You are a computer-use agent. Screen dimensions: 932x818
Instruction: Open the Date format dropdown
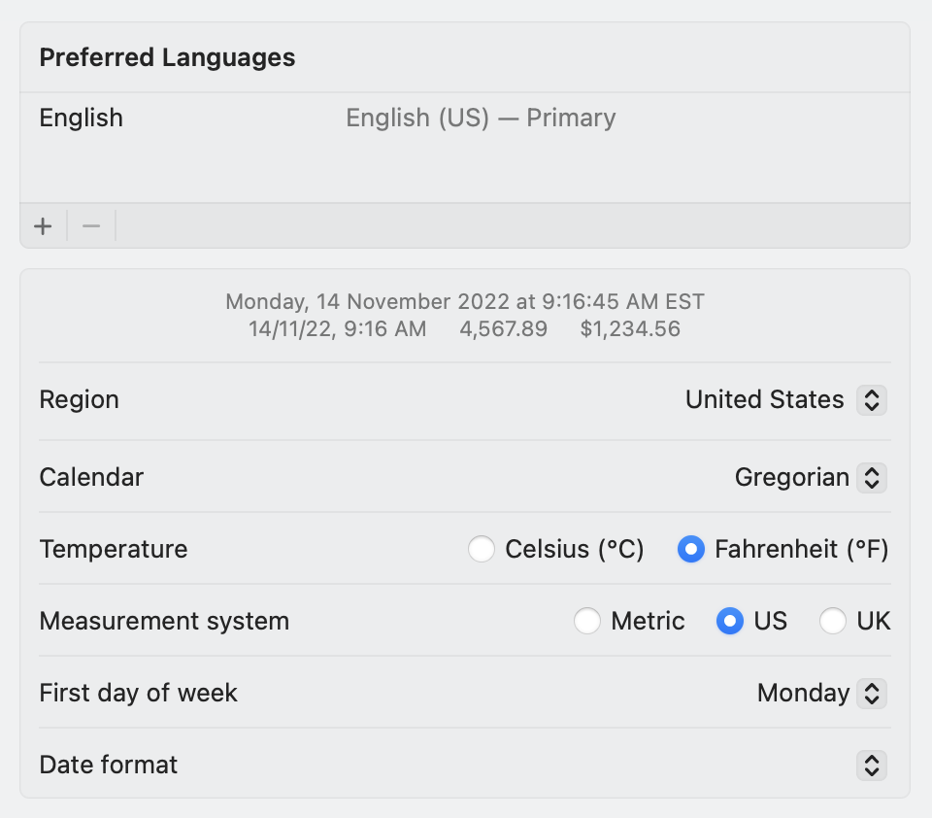pos(872,766)
